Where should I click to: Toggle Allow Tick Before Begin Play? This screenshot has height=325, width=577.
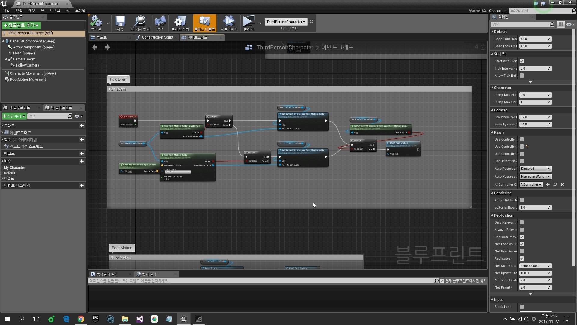click(x=522, y=76)
